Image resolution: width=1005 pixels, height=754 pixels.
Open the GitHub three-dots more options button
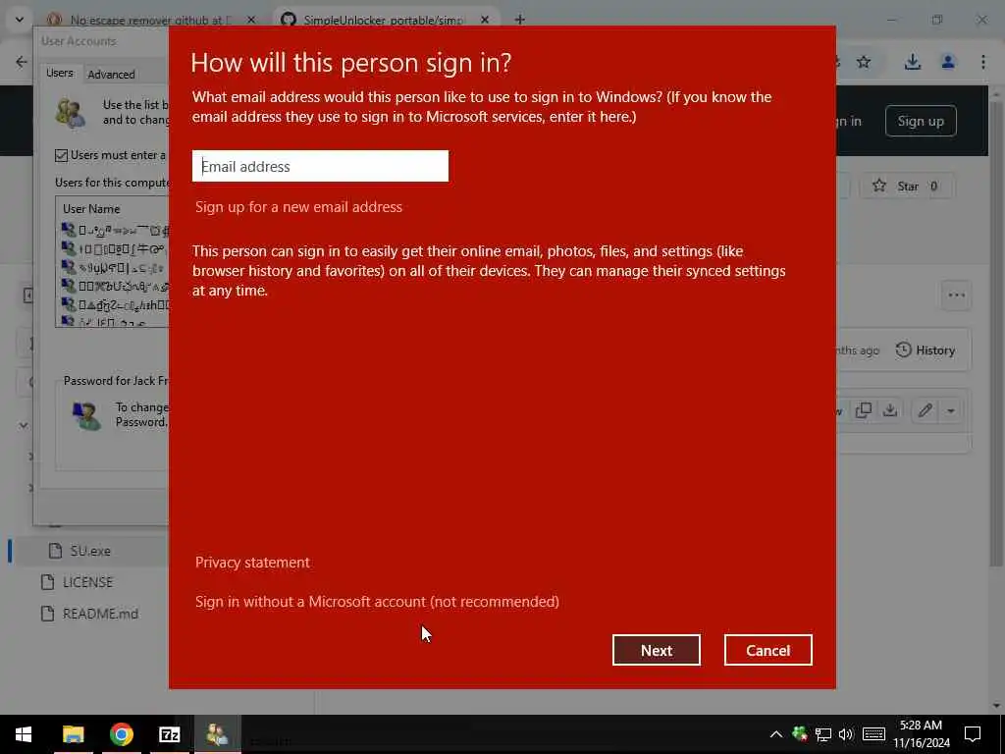point(956,295)
